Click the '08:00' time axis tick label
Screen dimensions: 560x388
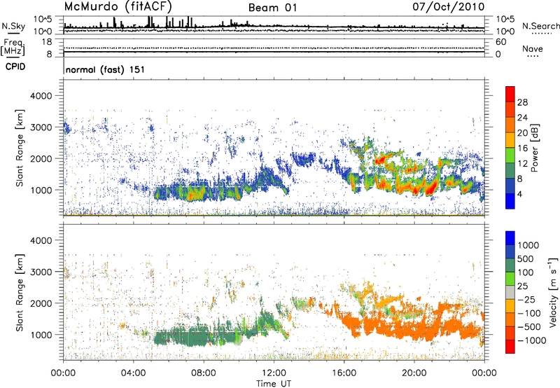204,373
